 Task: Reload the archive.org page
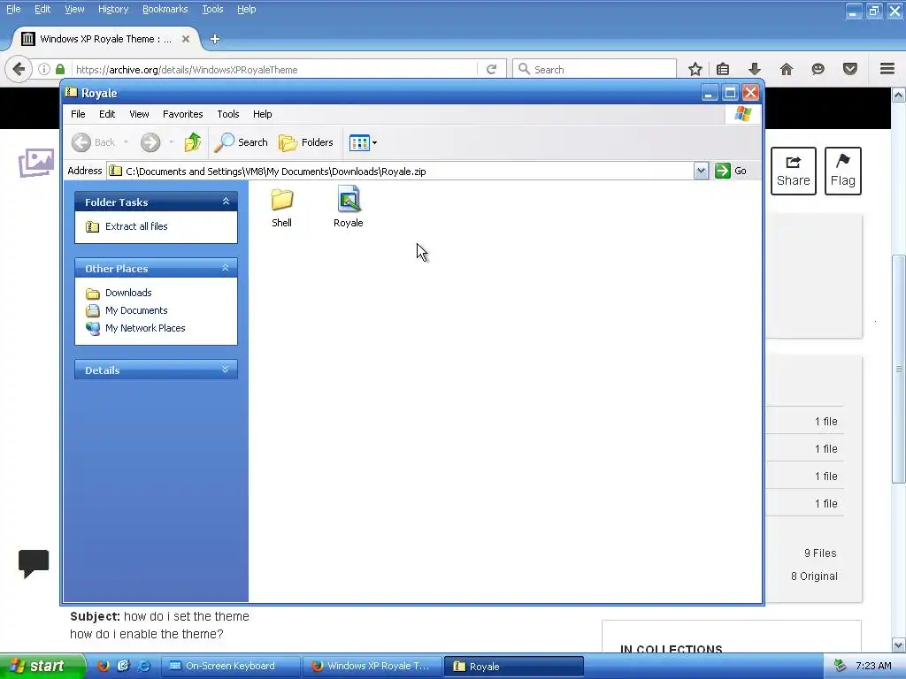point(492,69)
